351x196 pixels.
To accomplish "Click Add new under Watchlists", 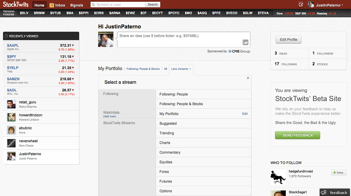I will [x=109, y=116].
